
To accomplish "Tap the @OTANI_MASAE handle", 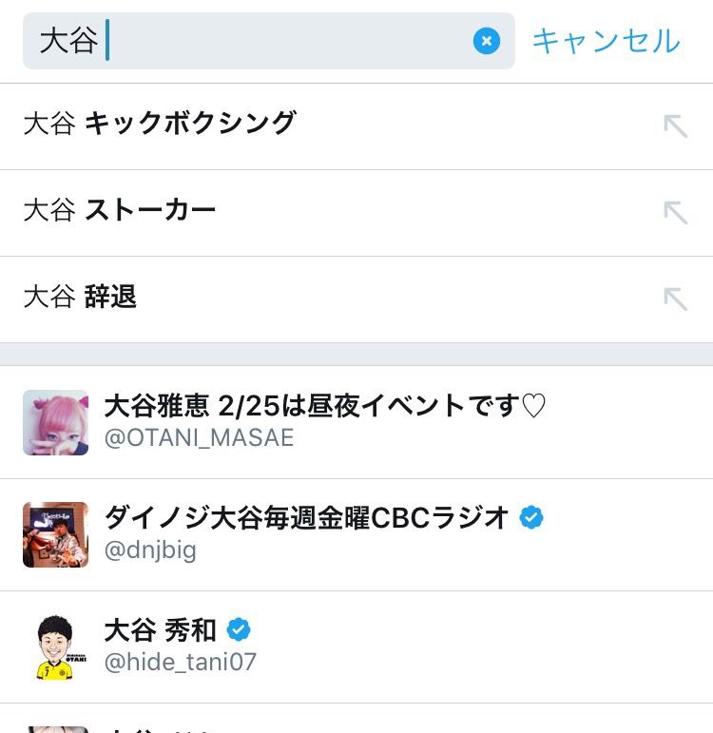I will click(200, 438).
